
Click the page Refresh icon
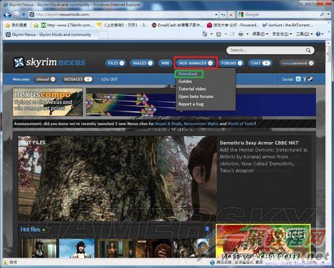point(223,15)
